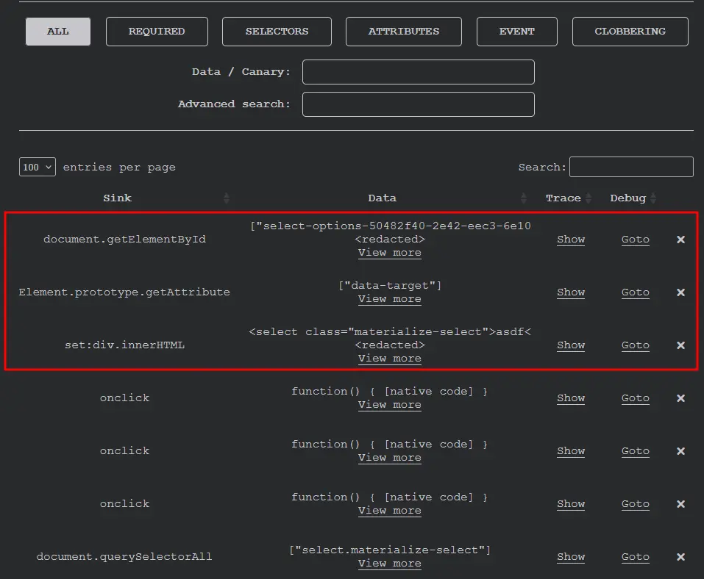Expand View more for data-target row
Image resolution: width=704 pixels, height=579 pixels.
coord(389,299)
